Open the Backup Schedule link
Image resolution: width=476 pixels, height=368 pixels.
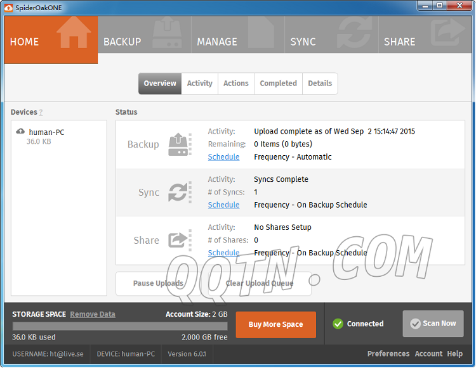[223, 157]
